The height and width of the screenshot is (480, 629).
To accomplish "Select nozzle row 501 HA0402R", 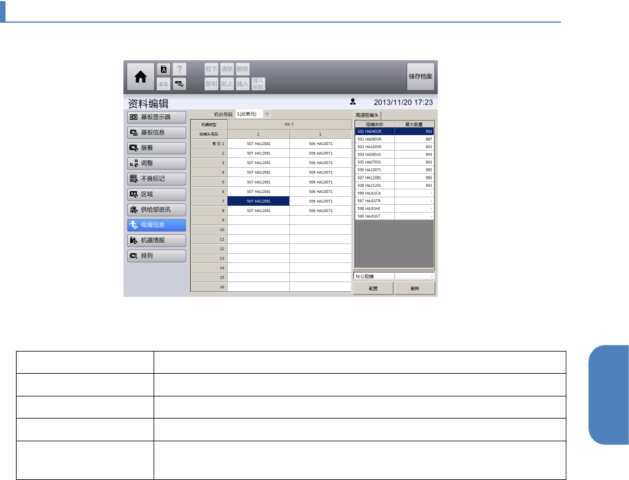I will pos(394,132).
